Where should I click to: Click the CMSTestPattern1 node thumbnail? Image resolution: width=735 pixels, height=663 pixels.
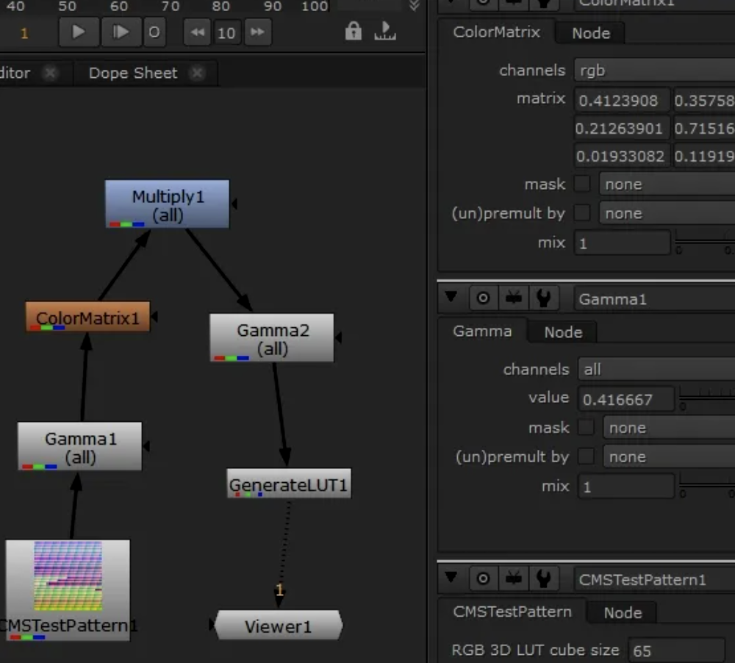(x=68, y=576)
